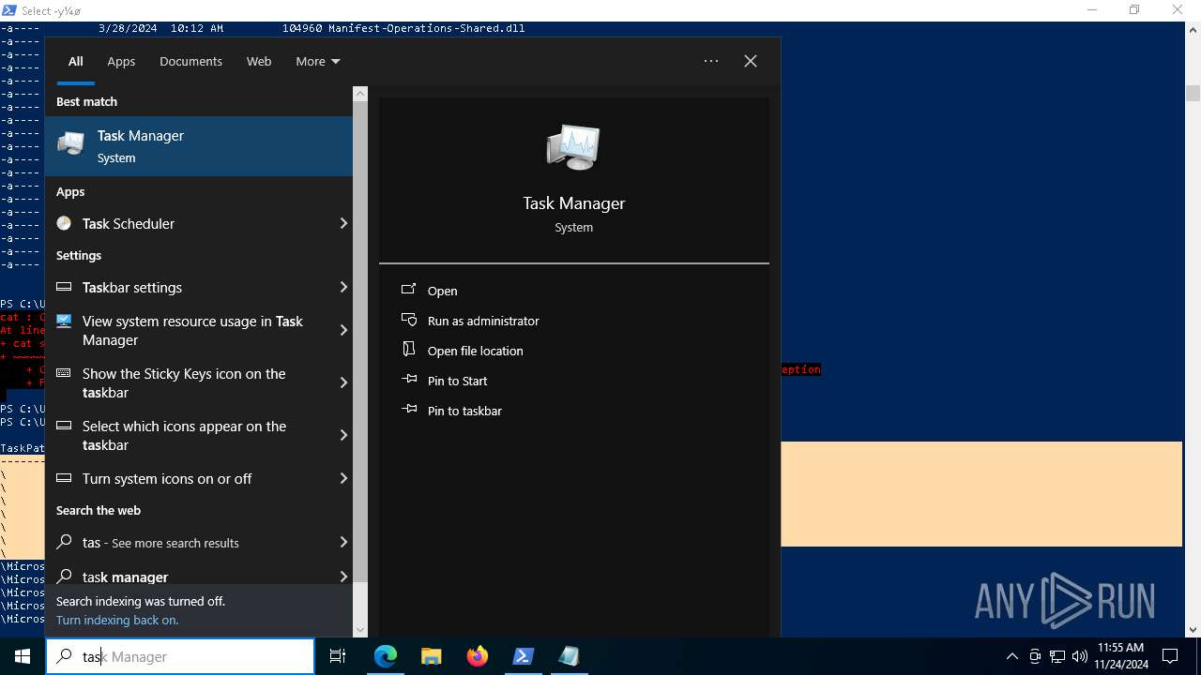
Task: Switch to the Apps search tab
Action: [121, 61]
